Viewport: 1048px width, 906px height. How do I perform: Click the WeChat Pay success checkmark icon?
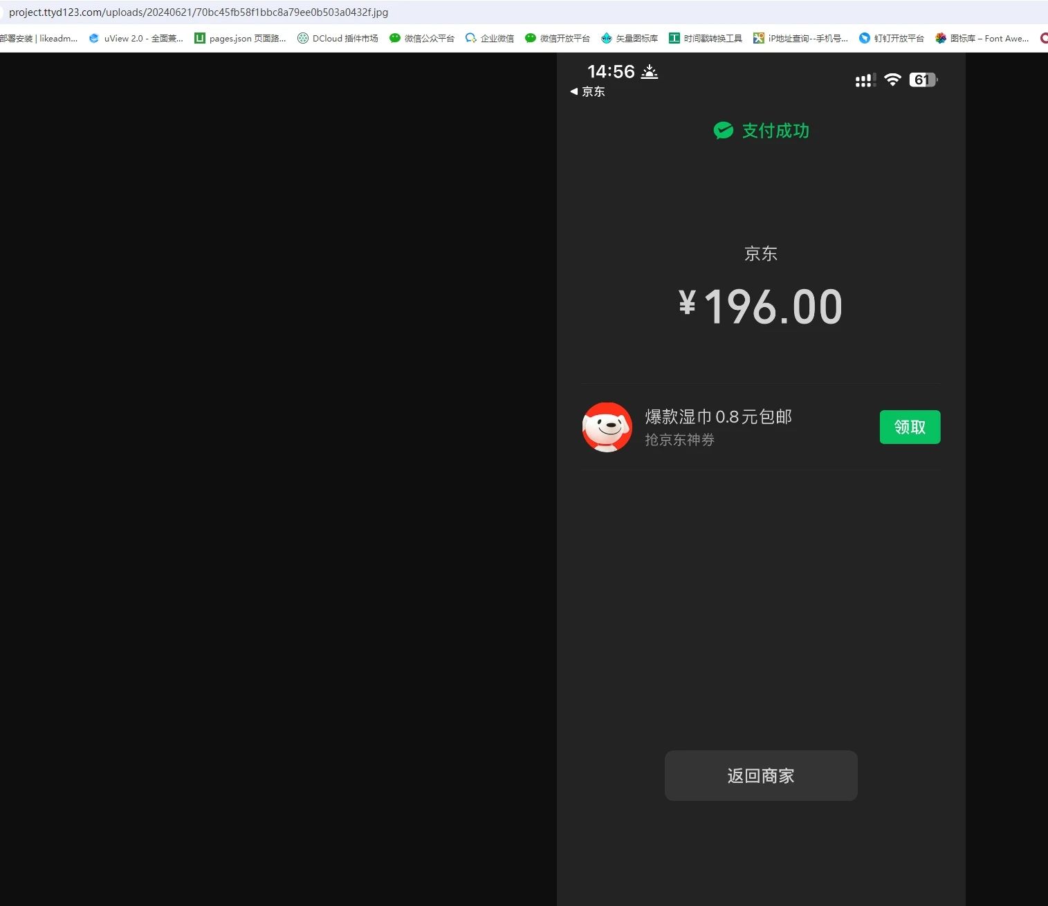point(723,130)
